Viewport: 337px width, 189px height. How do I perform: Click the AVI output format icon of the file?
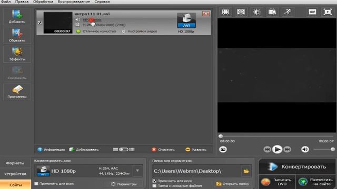(186, 20)
